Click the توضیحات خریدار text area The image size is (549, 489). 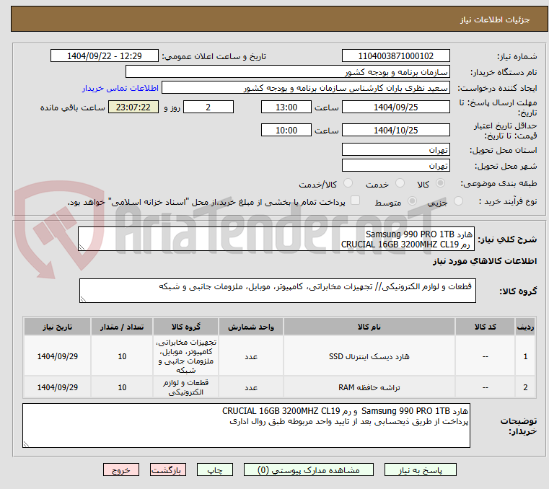tap(246, 426)
